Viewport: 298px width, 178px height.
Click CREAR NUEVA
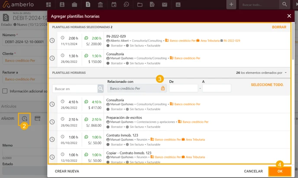click(67, 171)
